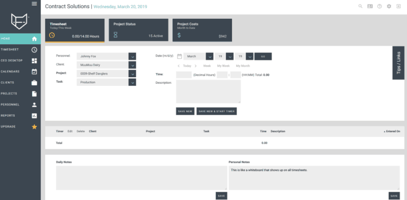Open REPORTS from the sidebar
407x200 pixels.
(20, 116)
